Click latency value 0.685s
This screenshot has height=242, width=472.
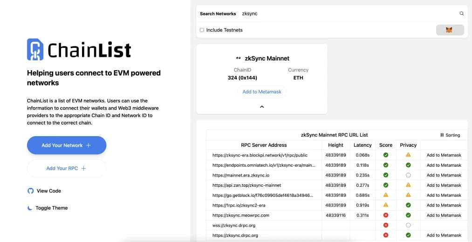coord(363,195)
